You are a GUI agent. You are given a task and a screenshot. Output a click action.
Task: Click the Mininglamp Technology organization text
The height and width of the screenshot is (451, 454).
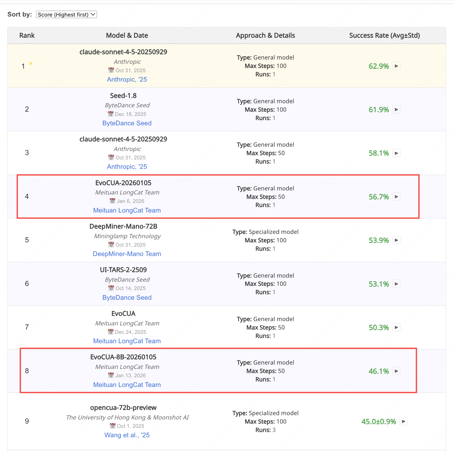coord(127,236)
